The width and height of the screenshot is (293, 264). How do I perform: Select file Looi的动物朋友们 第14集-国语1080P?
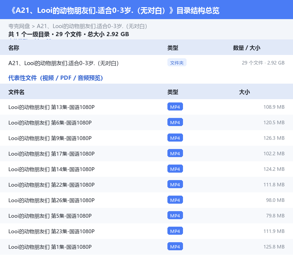click(51, 169)
